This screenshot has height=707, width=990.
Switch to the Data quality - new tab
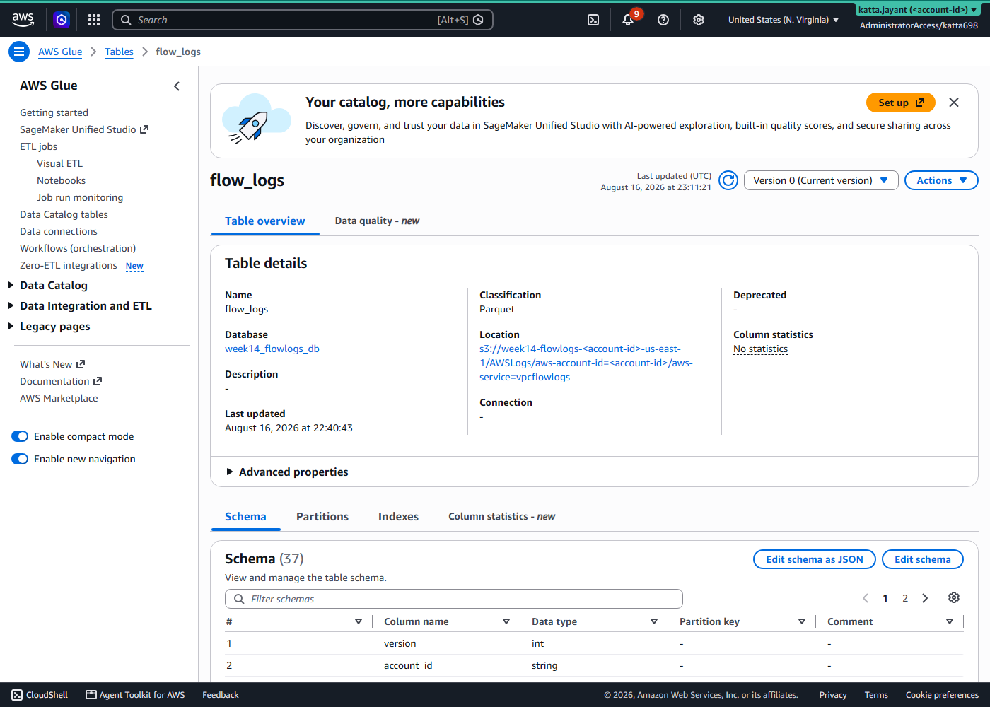[x=377, y=221]
